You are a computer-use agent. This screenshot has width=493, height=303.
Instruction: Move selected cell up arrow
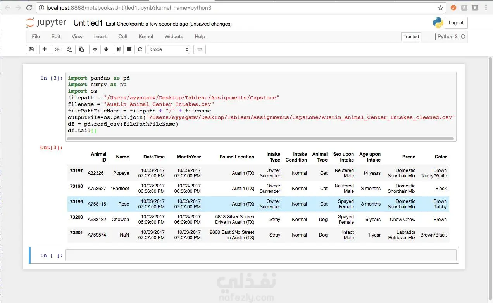95,49
